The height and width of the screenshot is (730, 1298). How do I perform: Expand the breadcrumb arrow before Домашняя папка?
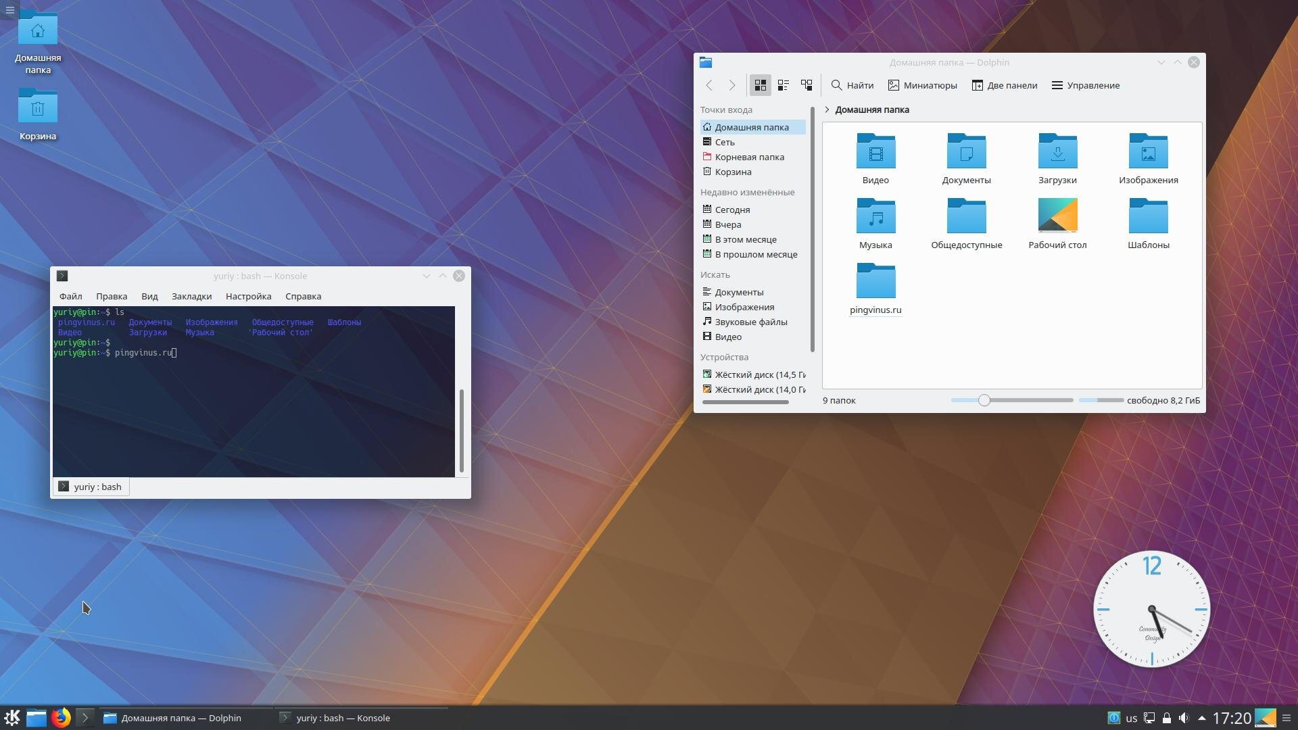(x=827, y=109)
